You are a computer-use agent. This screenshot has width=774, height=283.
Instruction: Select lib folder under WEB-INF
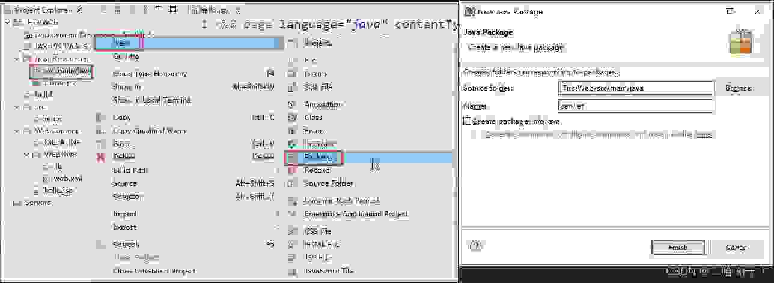(53, 167)
